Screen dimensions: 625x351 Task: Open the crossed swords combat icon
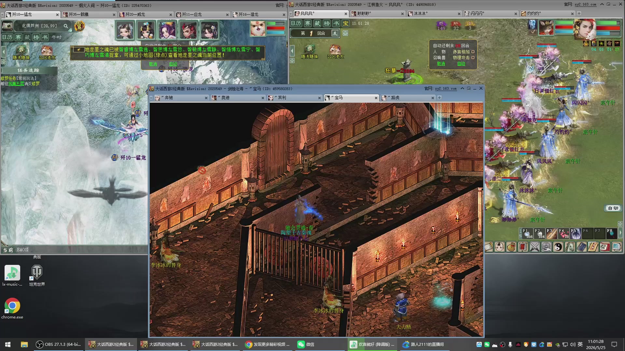coord(535,247)
